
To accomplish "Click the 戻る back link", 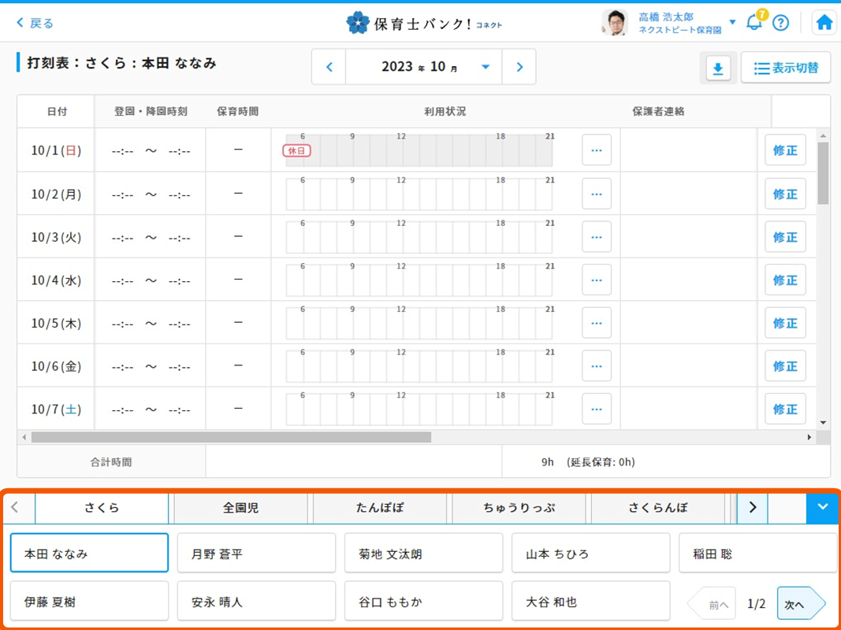I will (x=35, y=23).
